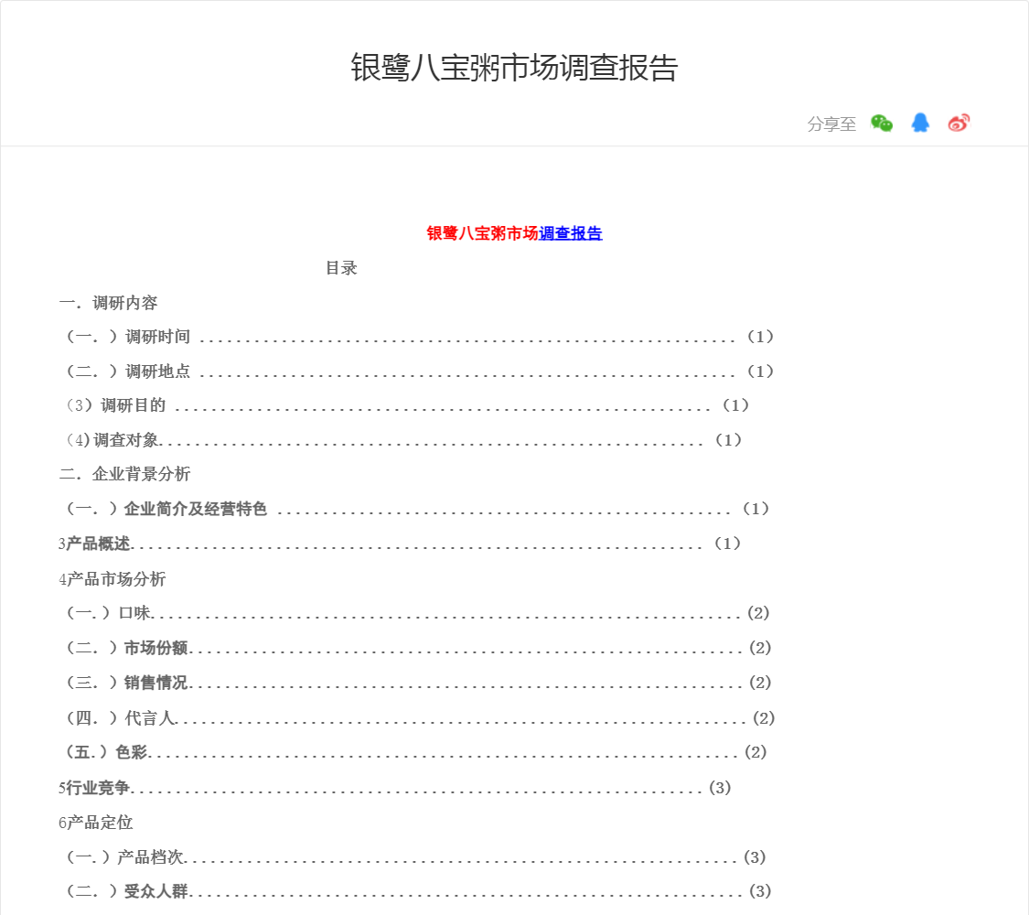The width and height of the screenshot is (1029, 915).
Task: Click the page title 银鹭八宝粥市场调查报告
Action: pyautogui.click(x=514, y=68)
